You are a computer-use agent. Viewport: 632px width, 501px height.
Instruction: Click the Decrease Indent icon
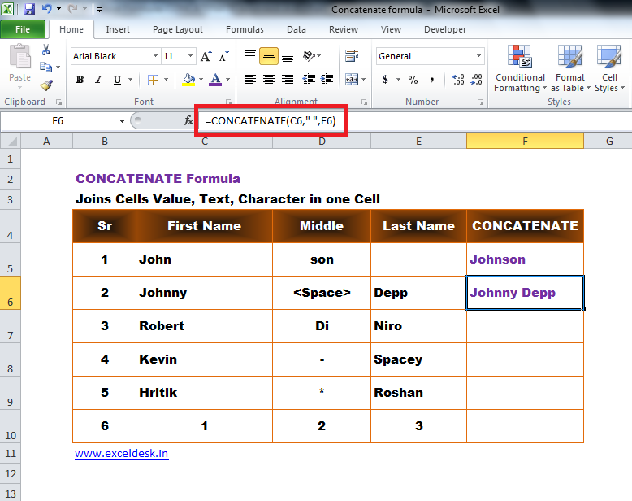pyautogui.click(x=309, y=80)
